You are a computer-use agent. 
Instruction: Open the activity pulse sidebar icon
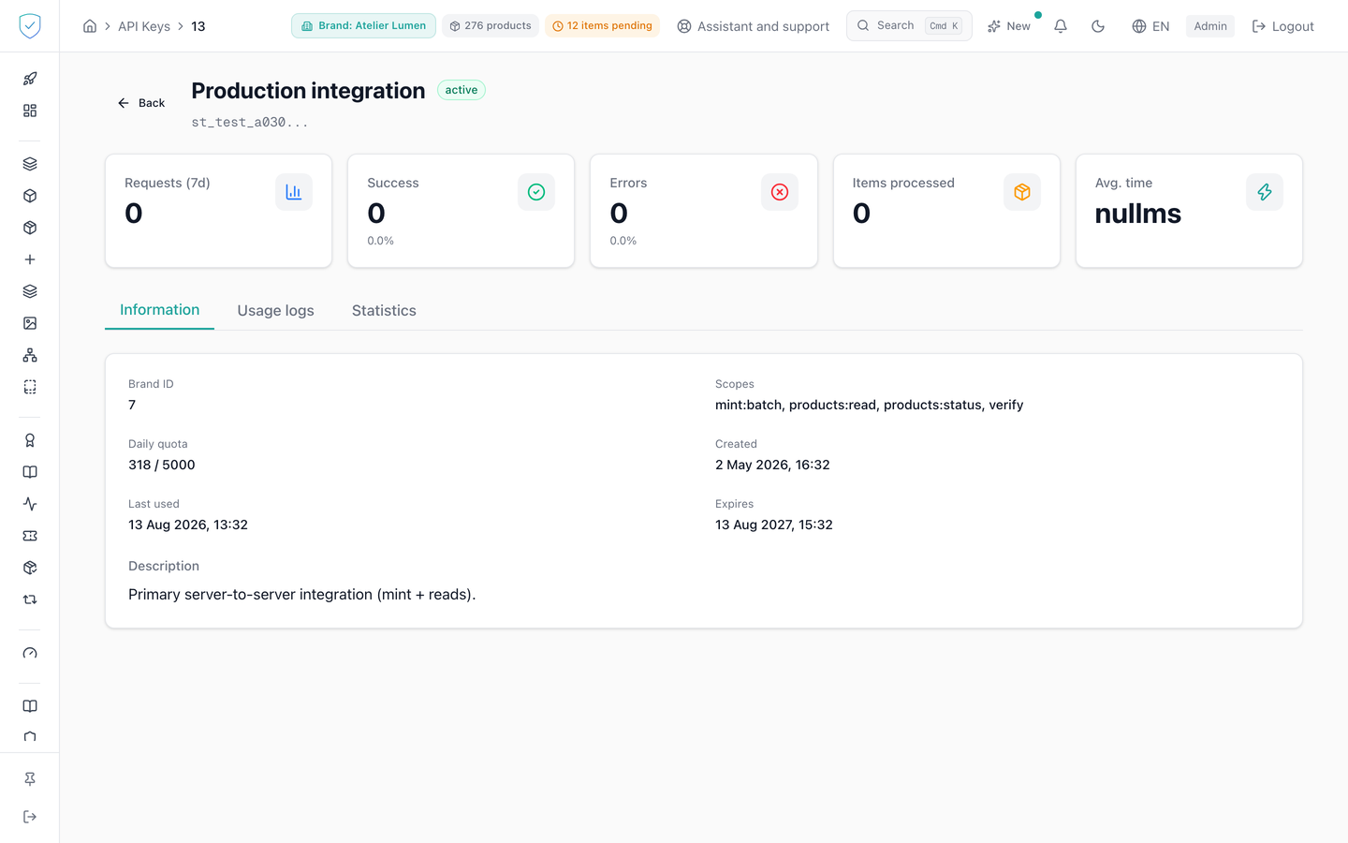click(30, 504)
